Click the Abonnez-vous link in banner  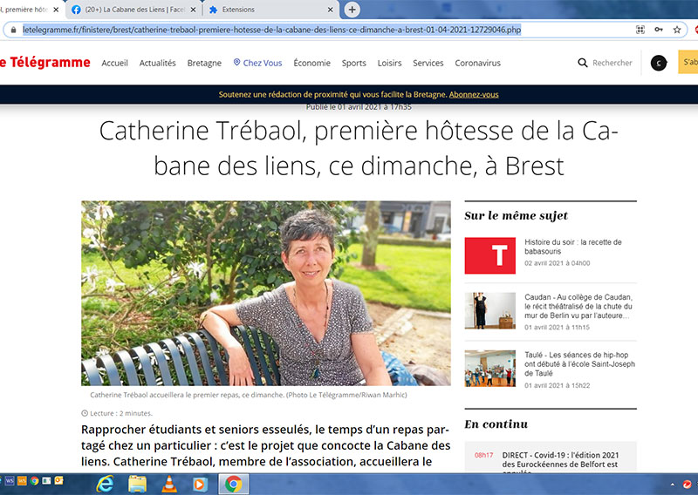(x=474, y=94)
